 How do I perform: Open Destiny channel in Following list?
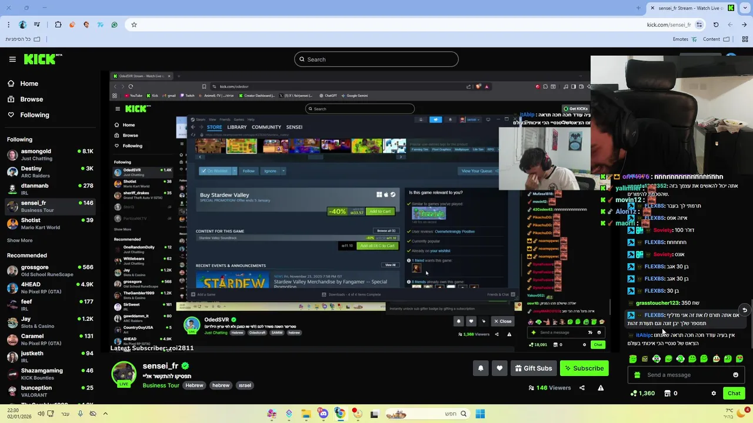(x=51, y=172)
